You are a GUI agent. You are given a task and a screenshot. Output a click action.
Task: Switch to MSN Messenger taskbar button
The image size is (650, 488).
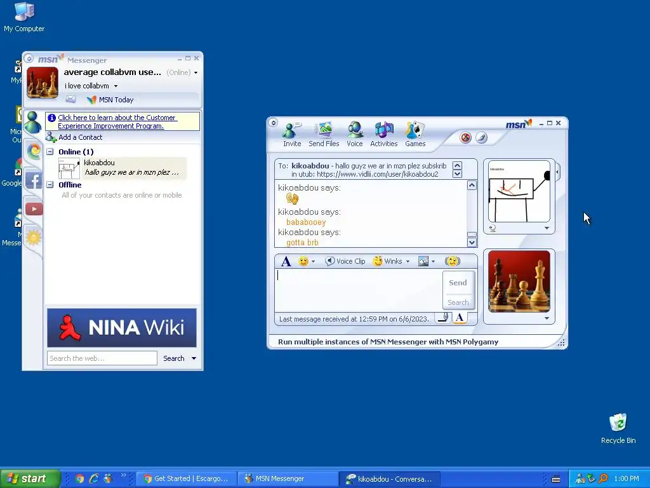[x=288, y=478]
